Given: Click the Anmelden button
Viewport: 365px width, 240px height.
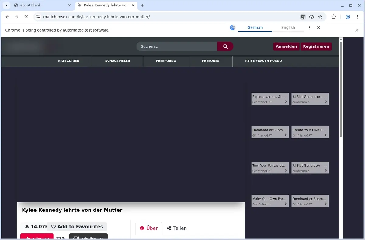Looking at the screenshot, I should click(x=286, y=46).
